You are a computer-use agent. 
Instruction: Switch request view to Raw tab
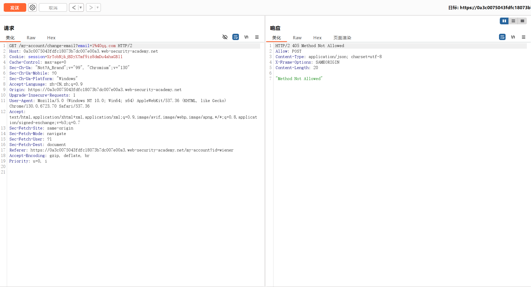click(31, 38)
